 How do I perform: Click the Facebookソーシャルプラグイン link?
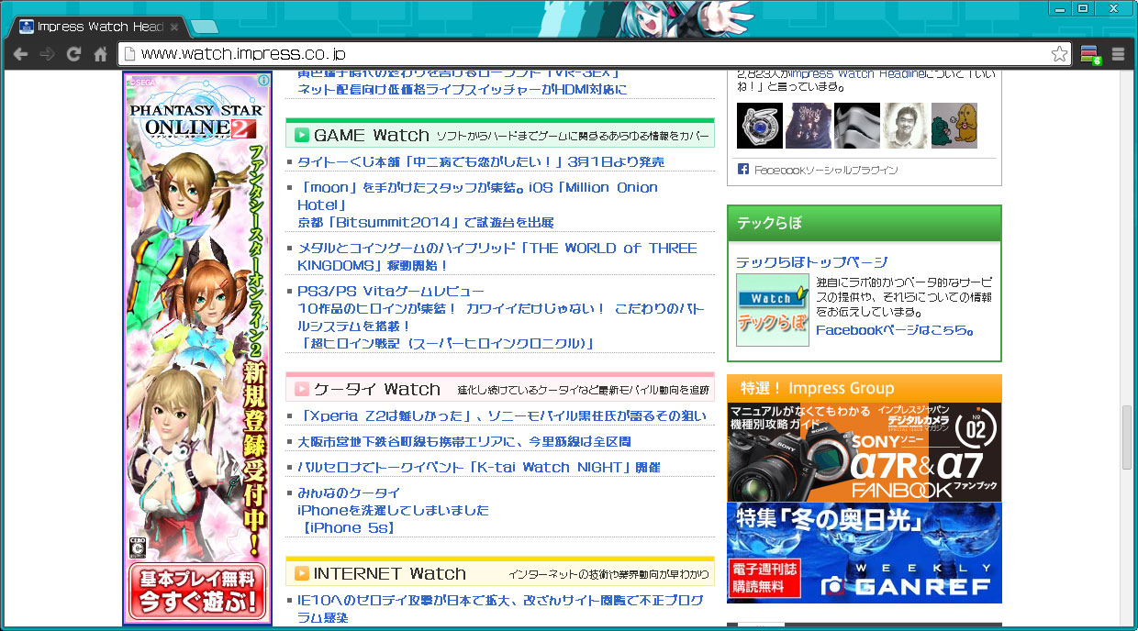(826, 170)
